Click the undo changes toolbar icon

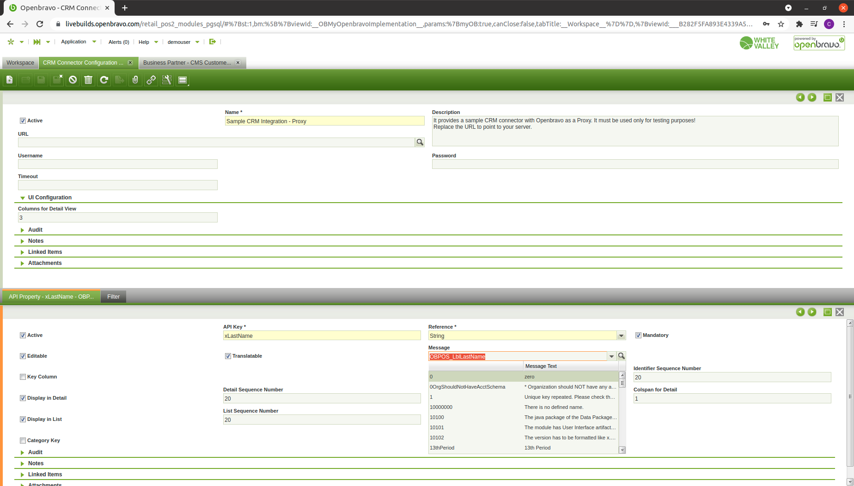[73, 80]
